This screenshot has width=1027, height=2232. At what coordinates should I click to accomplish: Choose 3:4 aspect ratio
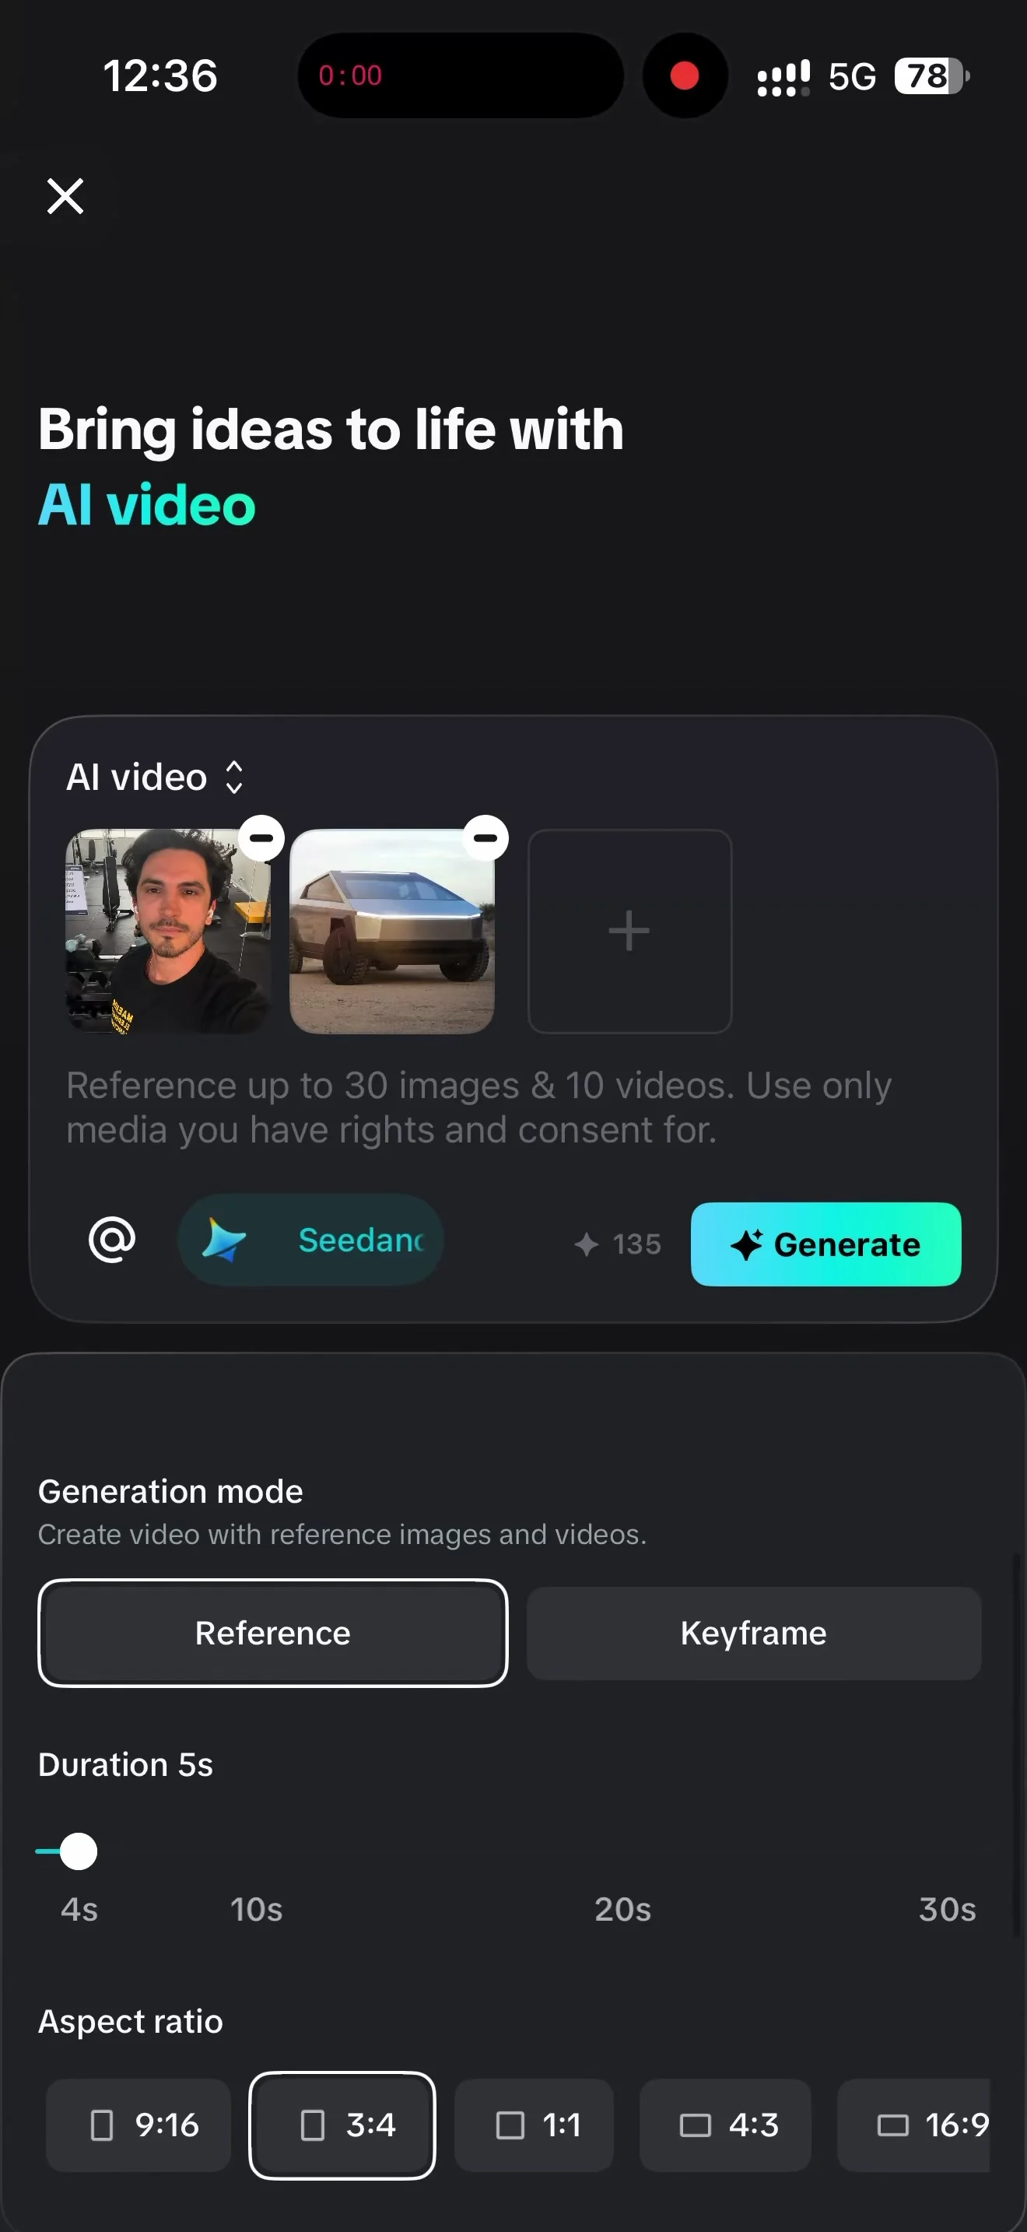pos(342,2125)
